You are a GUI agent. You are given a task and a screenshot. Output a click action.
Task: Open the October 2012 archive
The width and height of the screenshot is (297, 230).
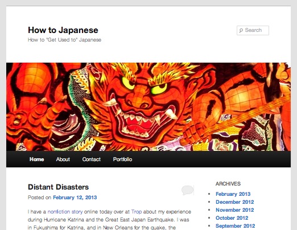click(232, 218)
